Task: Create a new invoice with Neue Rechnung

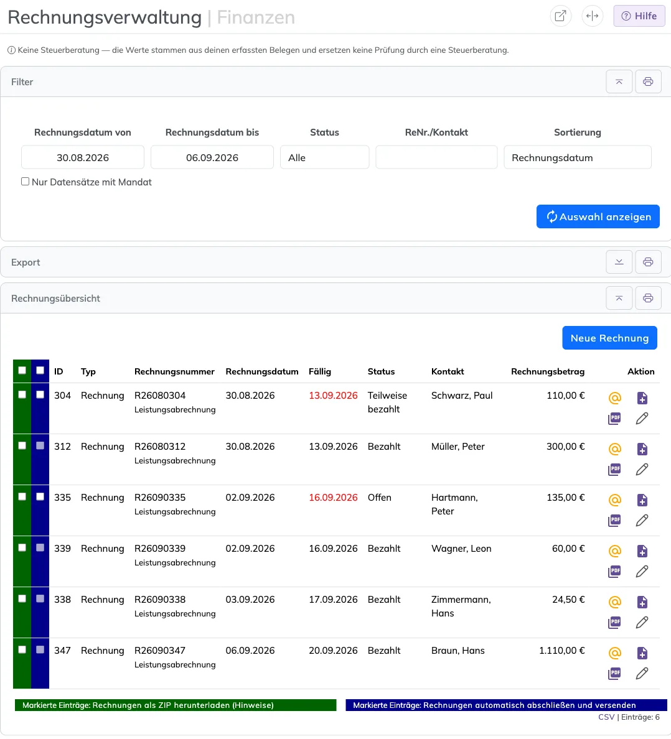Action: [x=610, y=338]
